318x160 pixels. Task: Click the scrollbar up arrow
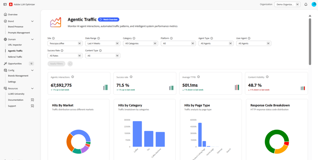click(x=310, y=16)
